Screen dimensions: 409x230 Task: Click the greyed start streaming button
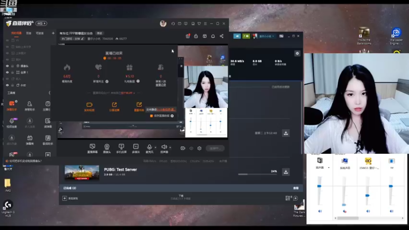point(215,148)
